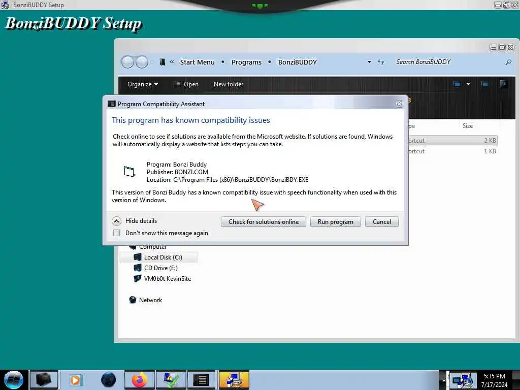Select the shortcut row sized 2 KB
Image resolution: width=520 pixels, height=390 pixels.
[452, 141]
